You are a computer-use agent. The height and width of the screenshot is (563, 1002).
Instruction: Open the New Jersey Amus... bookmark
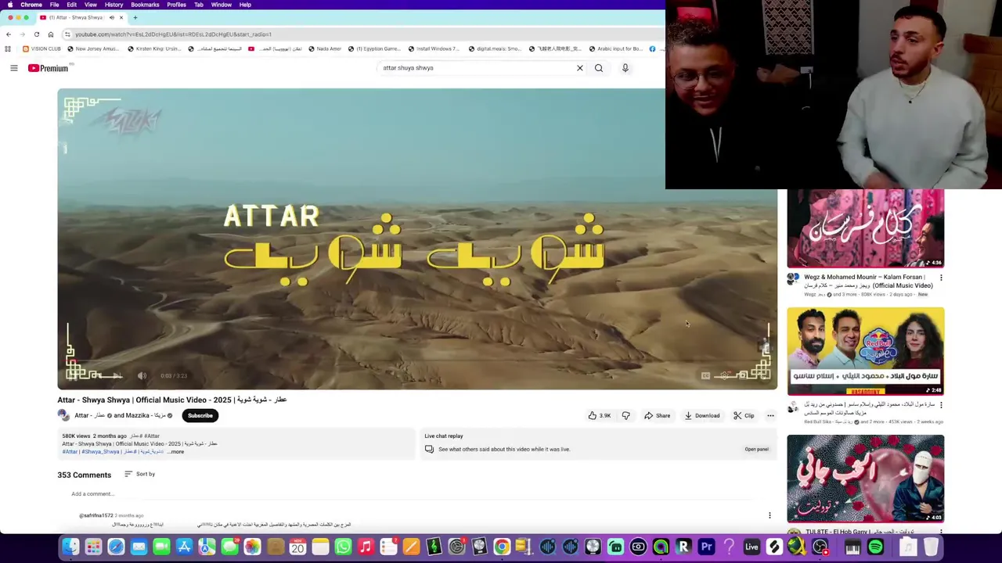[x=92, y=48]
